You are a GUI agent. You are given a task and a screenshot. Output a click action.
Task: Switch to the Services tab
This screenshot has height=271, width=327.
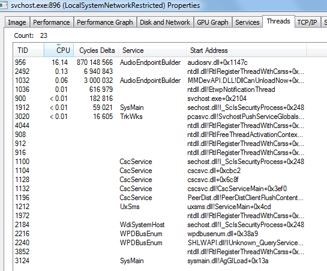coord(247,22)
